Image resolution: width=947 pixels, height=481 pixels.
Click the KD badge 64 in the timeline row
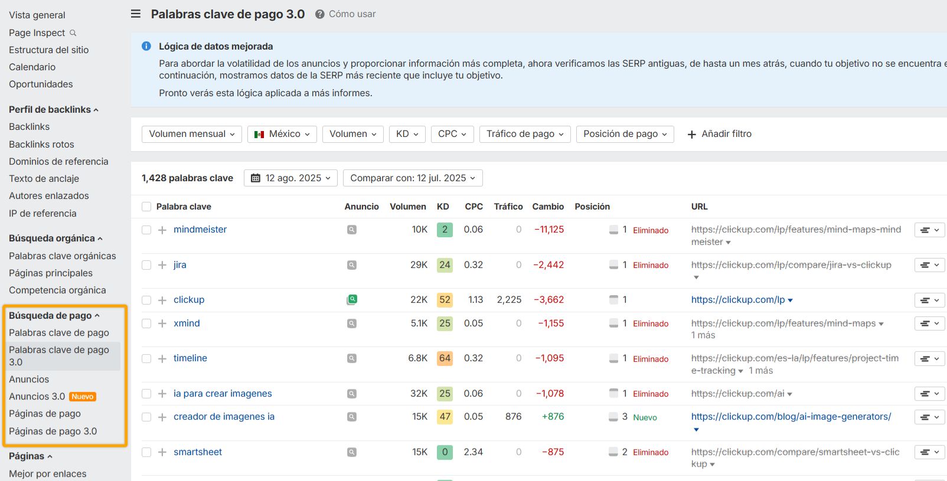445,358
